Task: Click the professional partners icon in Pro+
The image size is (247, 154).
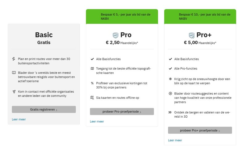Action: pyautogui.click(x=170, y=93)
